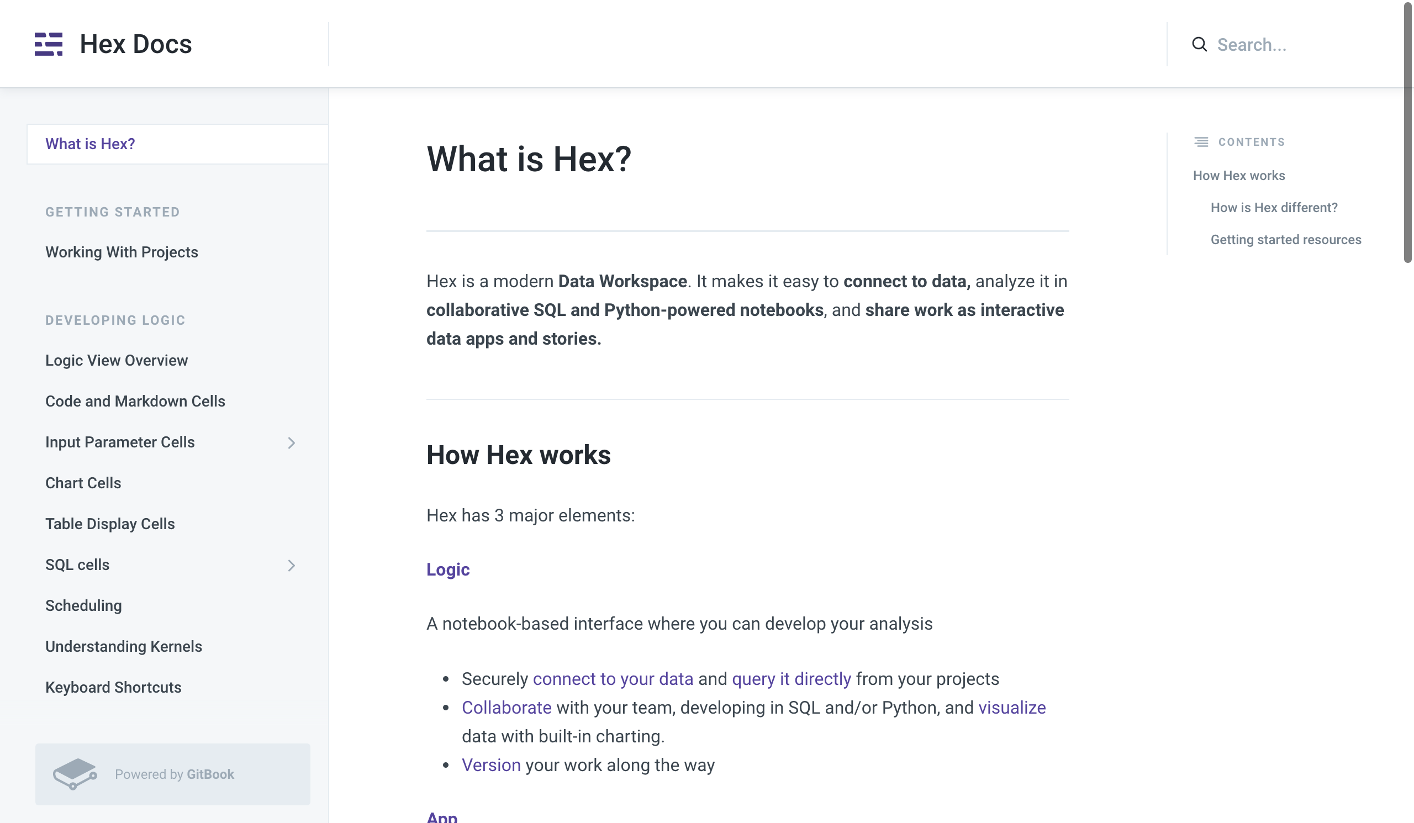The width and height of the screenshot is (1414, 823).
Task: Click the search magnifier icon
Action: tap(1199, 44)
